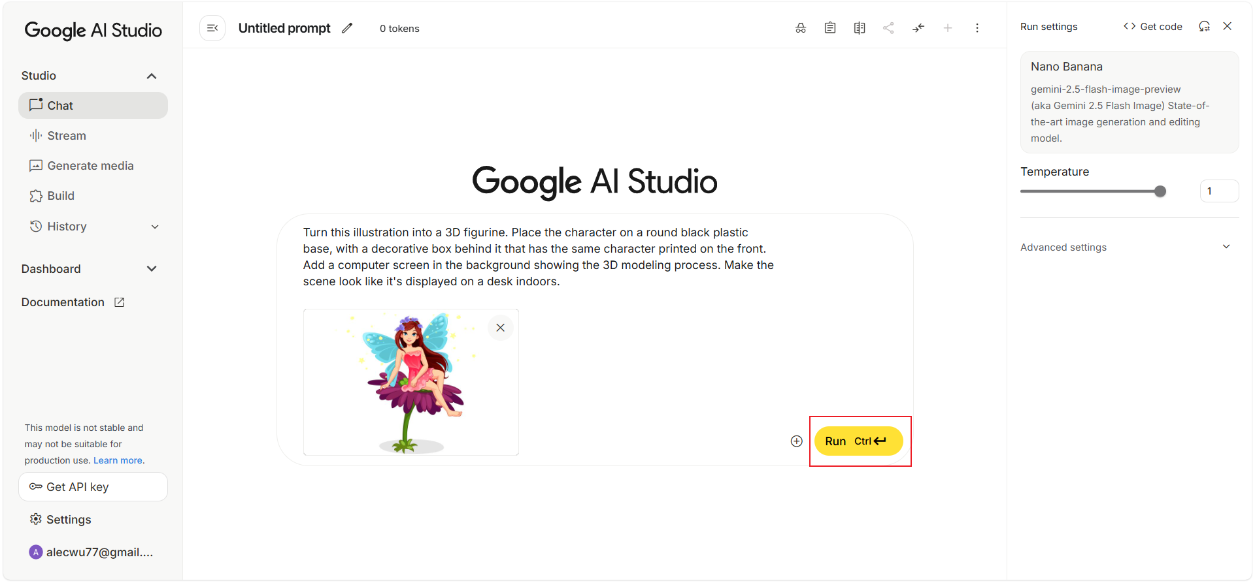
Task: Collapse the Studio section
Action: point(152,76)
